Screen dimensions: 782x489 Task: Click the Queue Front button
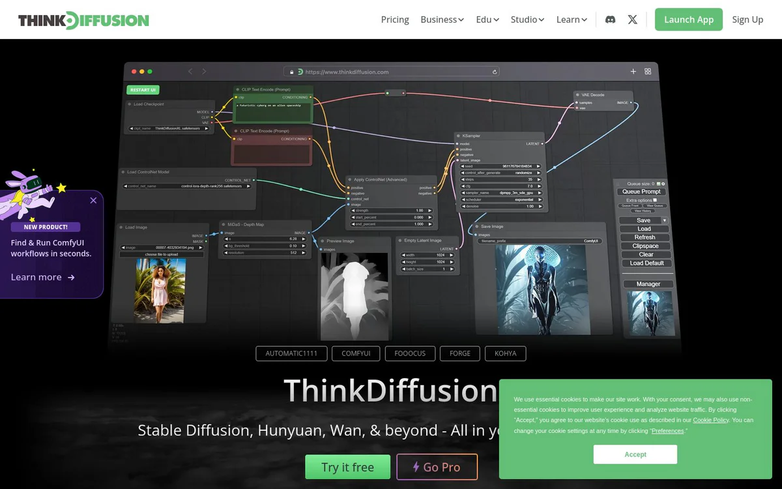630,205
